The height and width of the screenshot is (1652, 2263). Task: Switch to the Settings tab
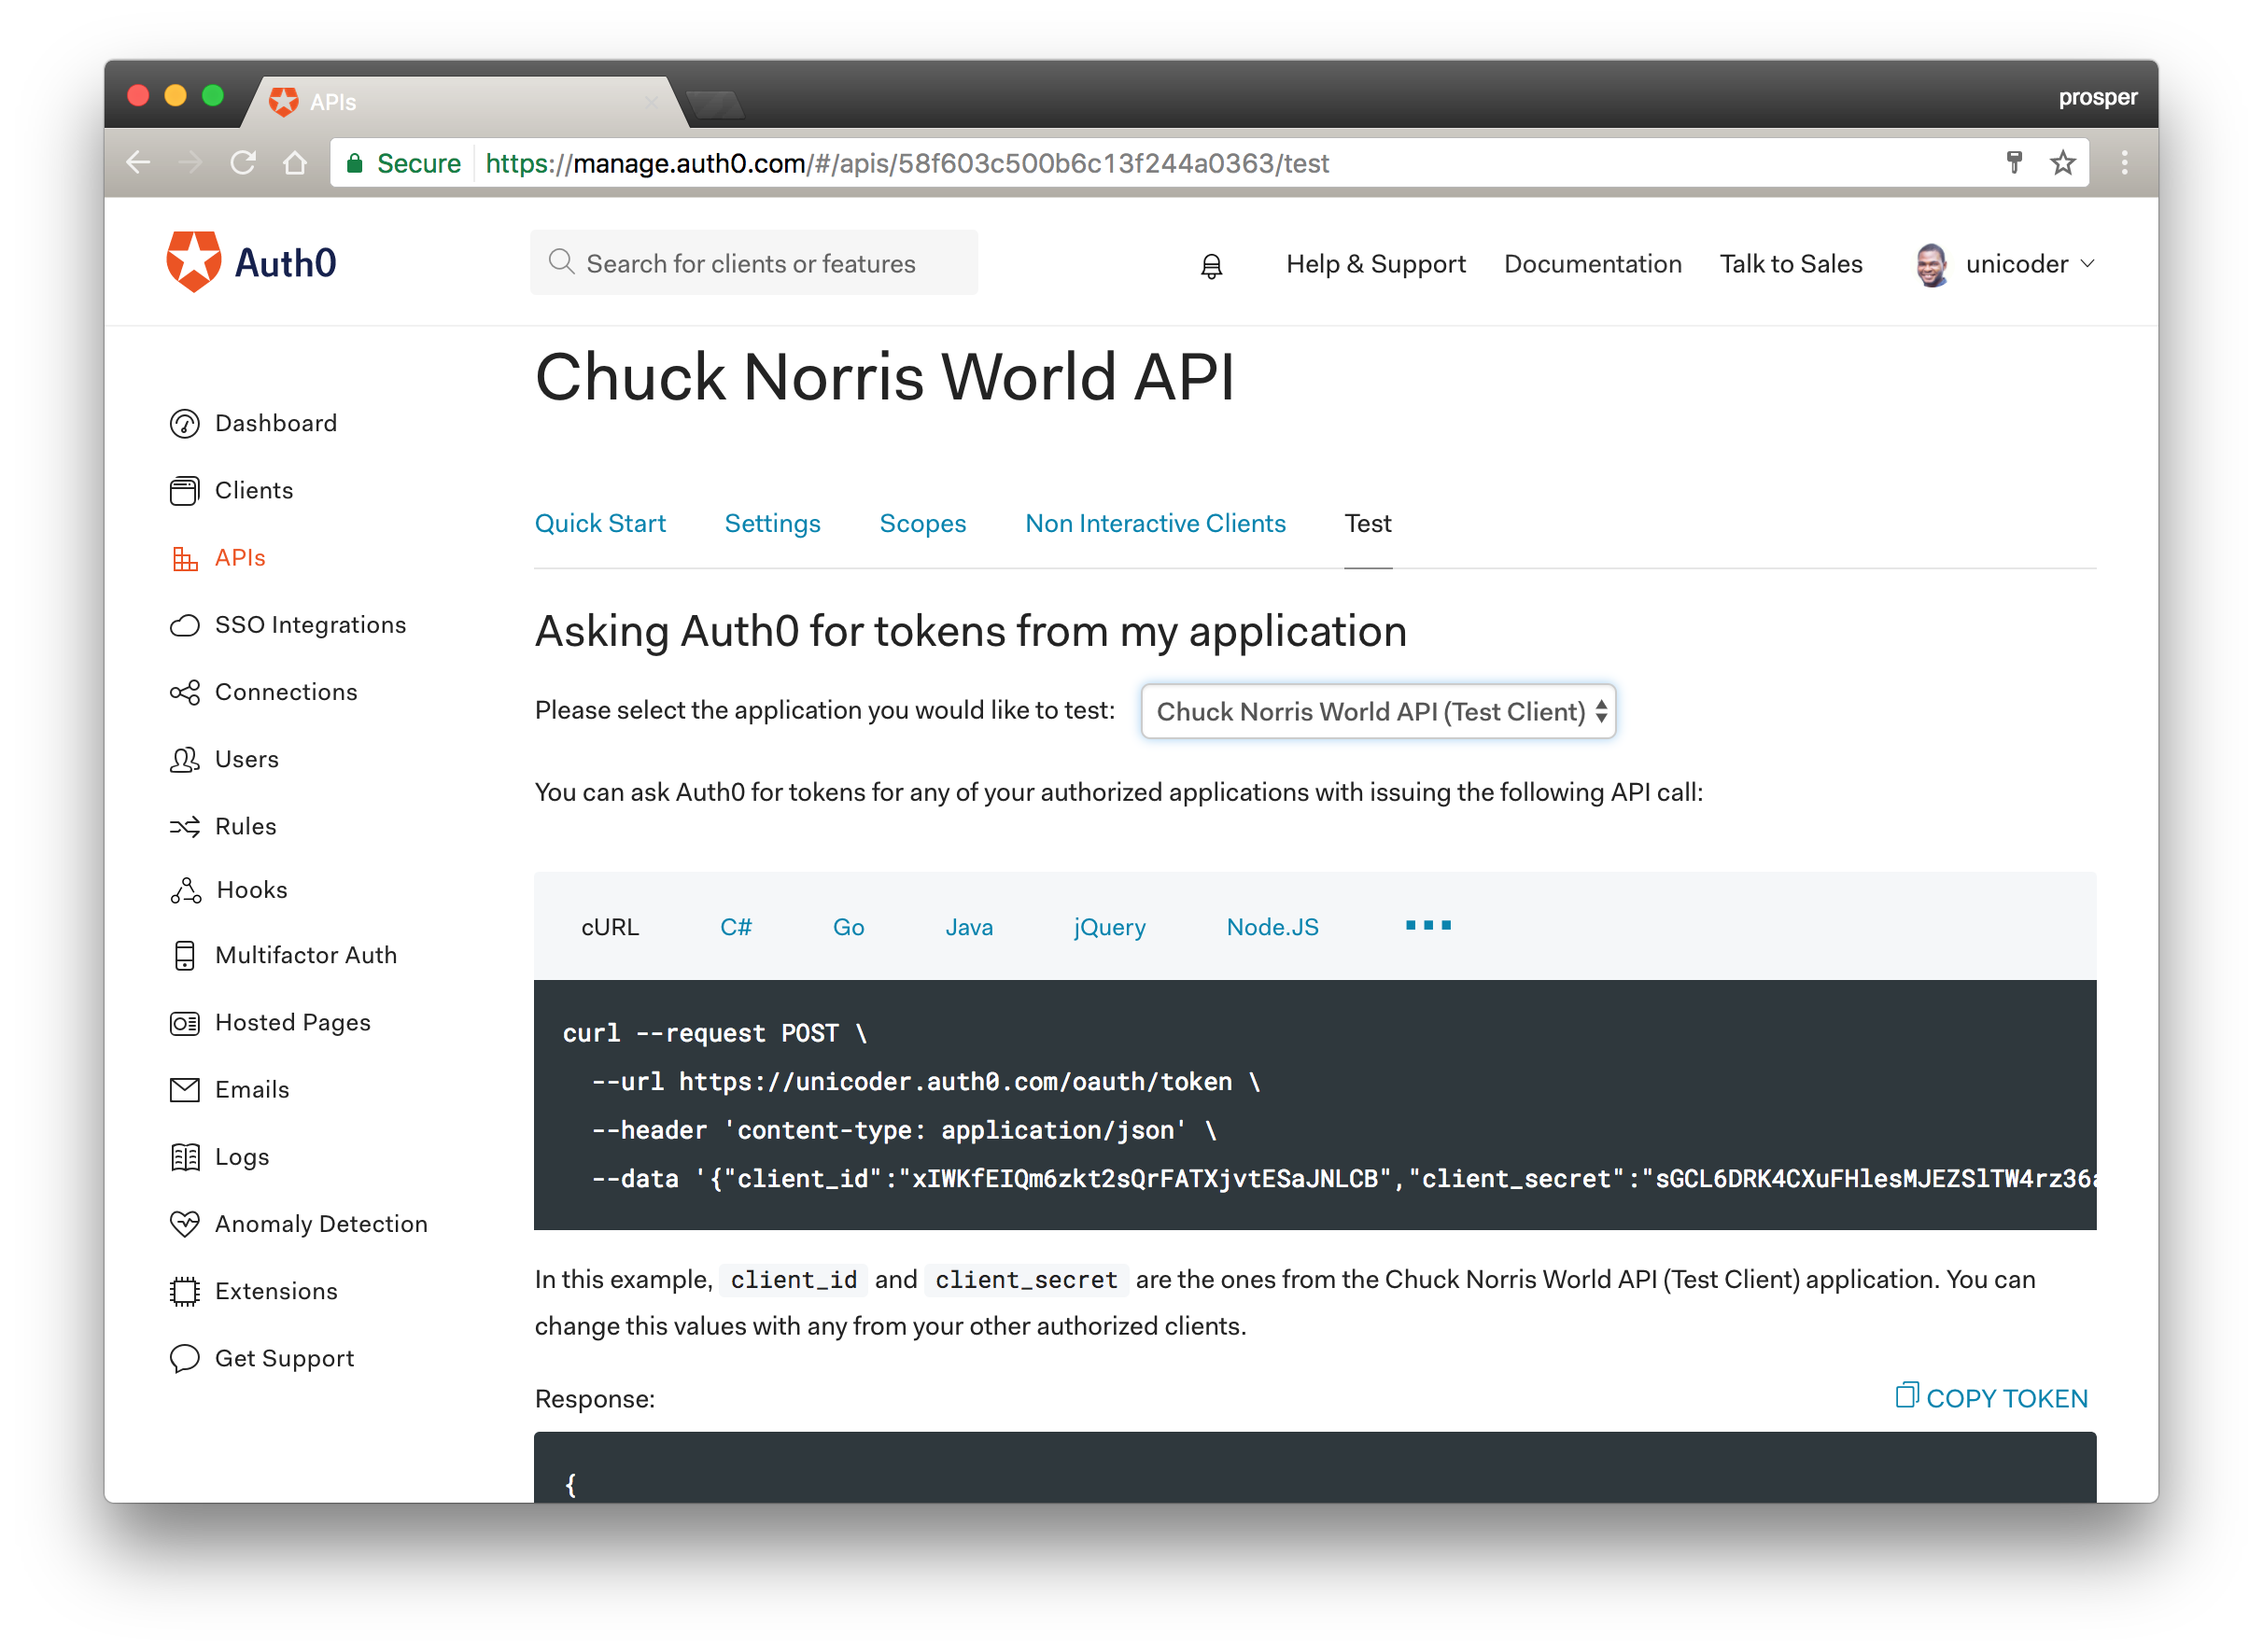point(772,524)
